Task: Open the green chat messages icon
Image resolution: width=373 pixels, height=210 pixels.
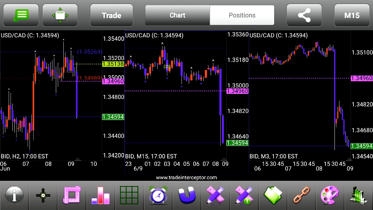Action: (x=21, y=15)
